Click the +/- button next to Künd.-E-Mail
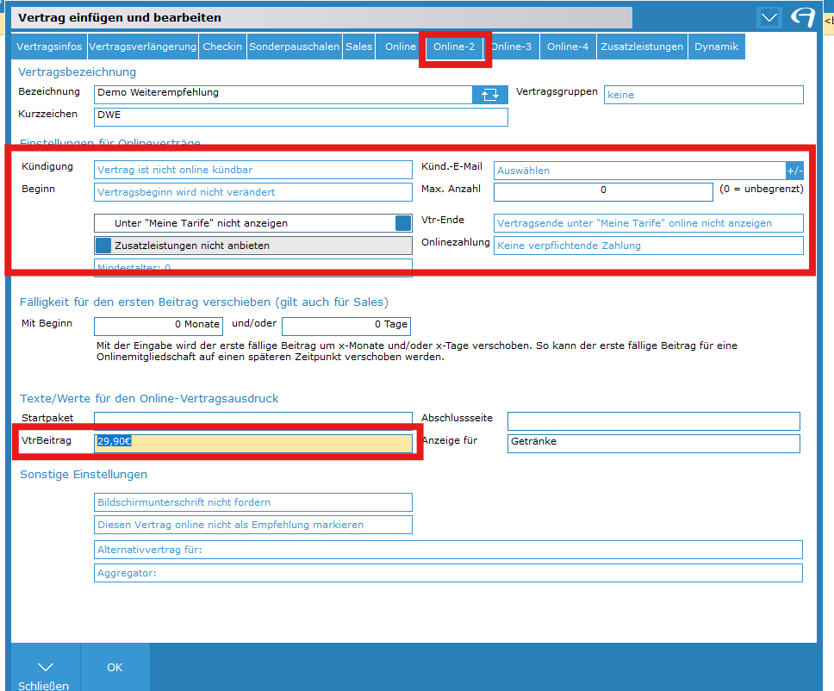 coord(794,171)
